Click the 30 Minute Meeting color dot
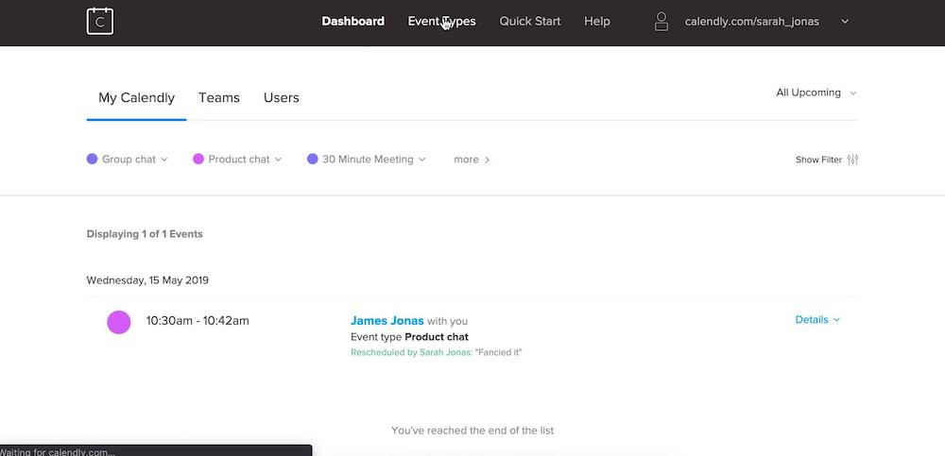The height and width of the screenshot is (456, 945). tap(312, 159)
